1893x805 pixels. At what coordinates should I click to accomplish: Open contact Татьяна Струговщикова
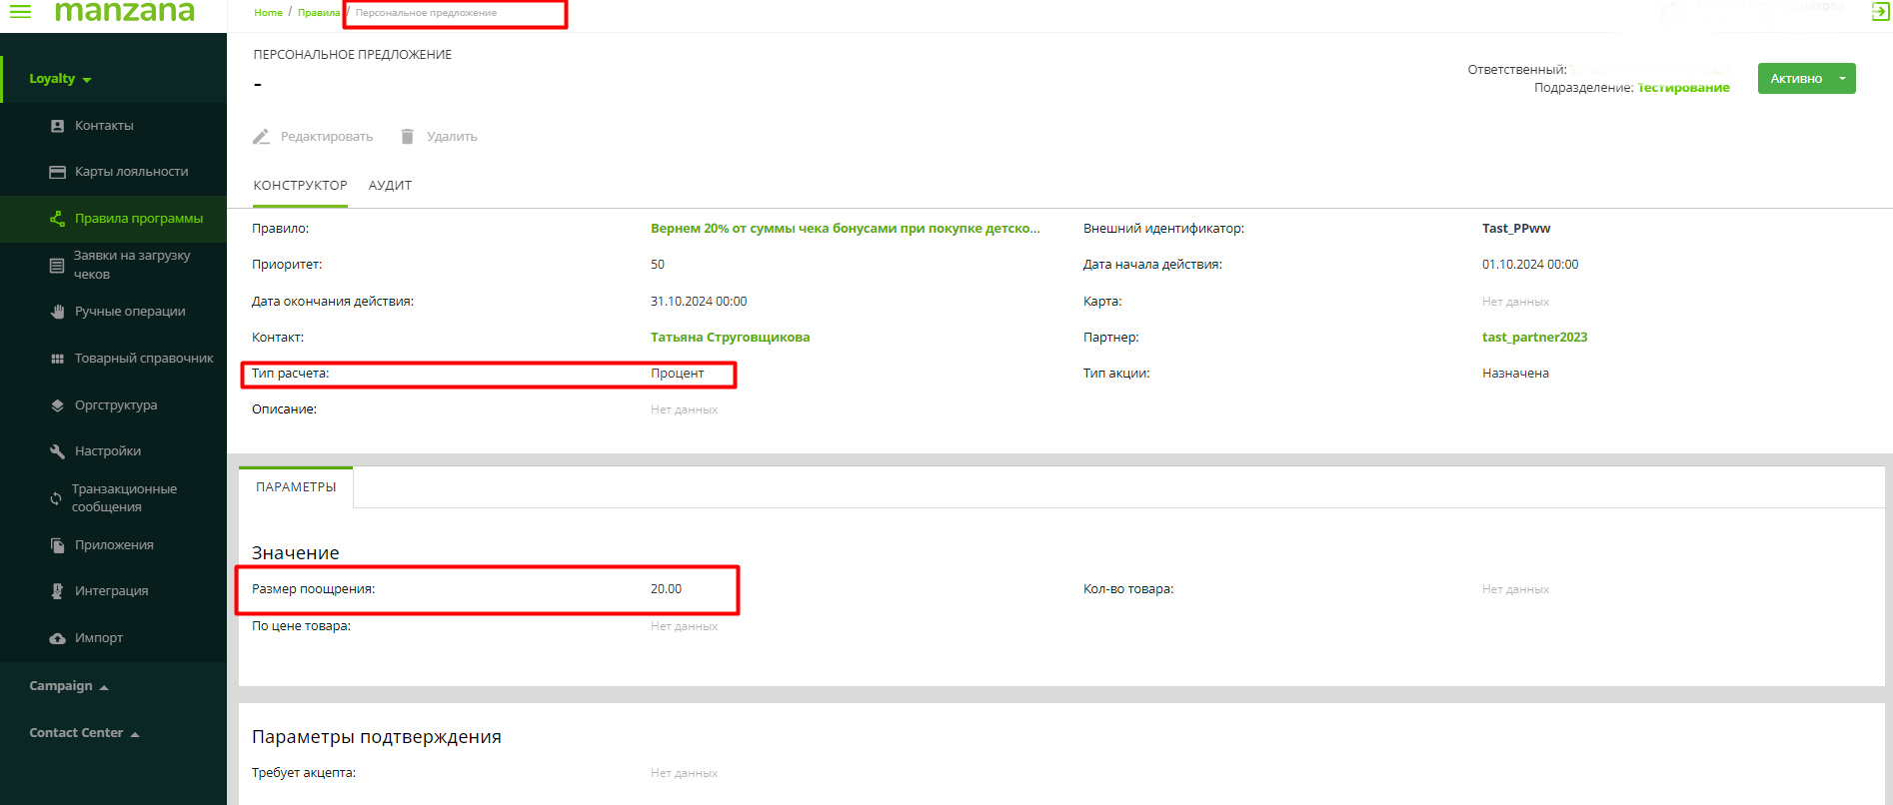730,338
